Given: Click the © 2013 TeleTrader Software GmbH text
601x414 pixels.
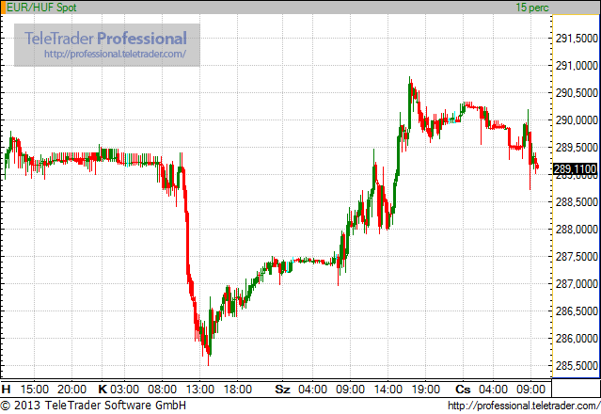Looking at the screenshot, I should (93, 406).
